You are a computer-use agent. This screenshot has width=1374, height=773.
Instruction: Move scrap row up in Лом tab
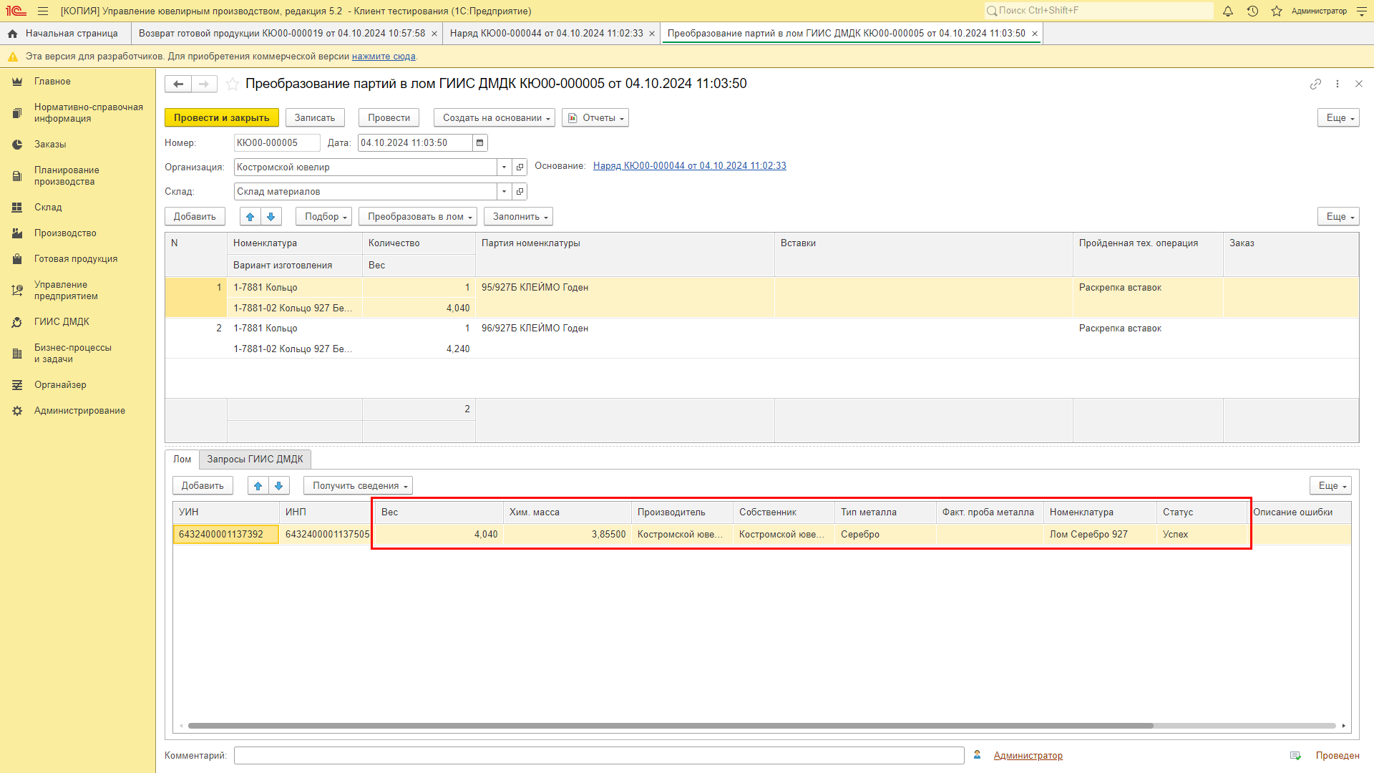(258, 486)
